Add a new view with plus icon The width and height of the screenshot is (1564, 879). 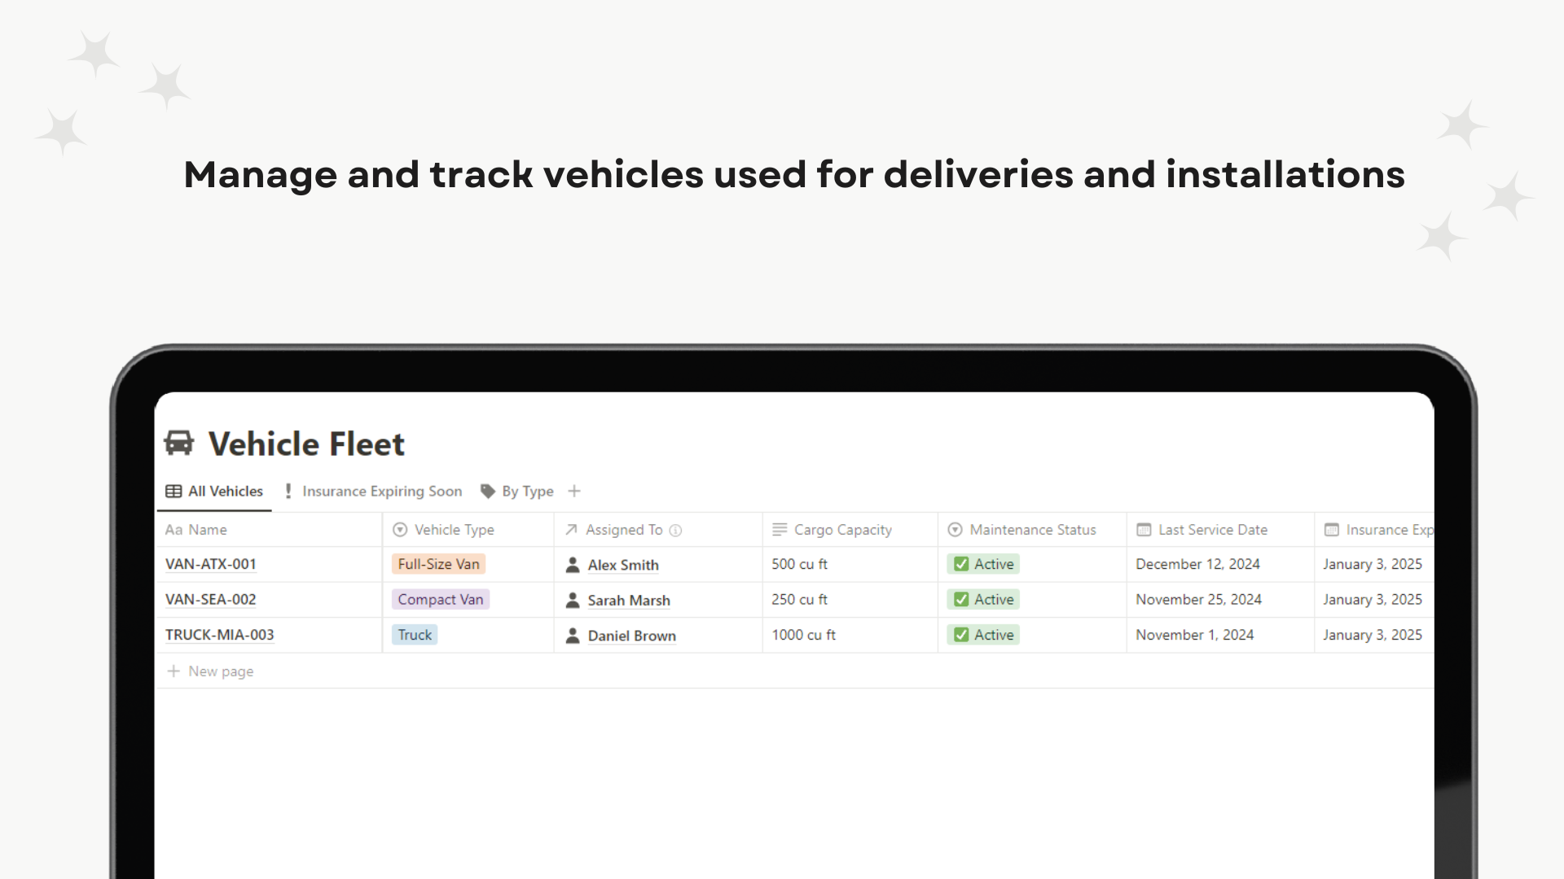pyautogui.click(x=574, y=491)
